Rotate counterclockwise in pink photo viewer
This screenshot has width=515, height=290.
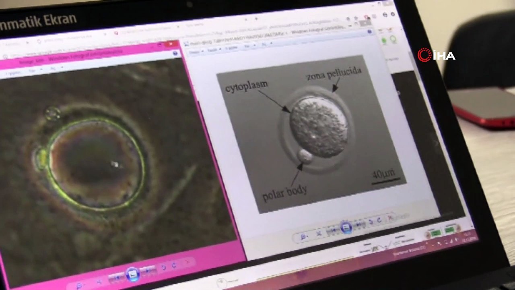point(163,267)
